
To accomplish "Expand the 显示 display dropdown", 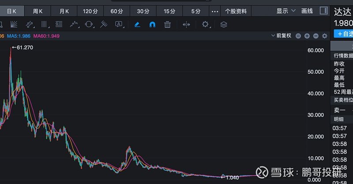I will click(x=286, y=11).
